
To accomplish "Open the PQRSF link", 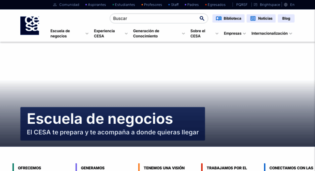I will pyautogui.click(x=242, y=4).
